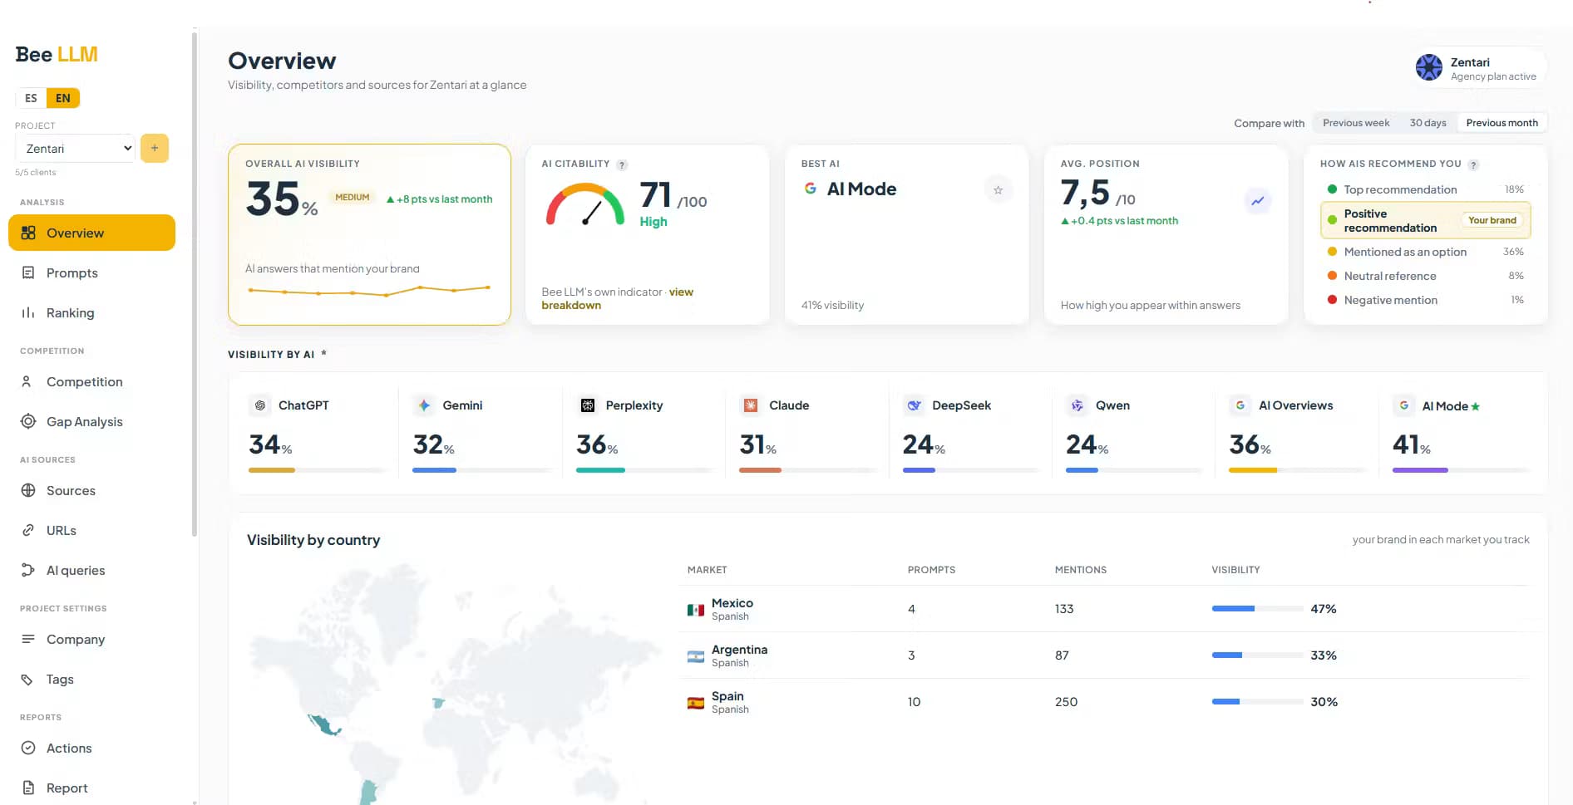This screenshot has height=805, width=1573.
Task: Switch language to ES
Action: [x=31, y=98]
